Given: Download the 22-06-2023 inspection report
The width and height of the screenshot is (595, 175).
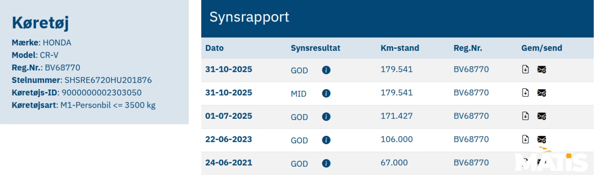Looking at the screenshot, I should [525, 140].
